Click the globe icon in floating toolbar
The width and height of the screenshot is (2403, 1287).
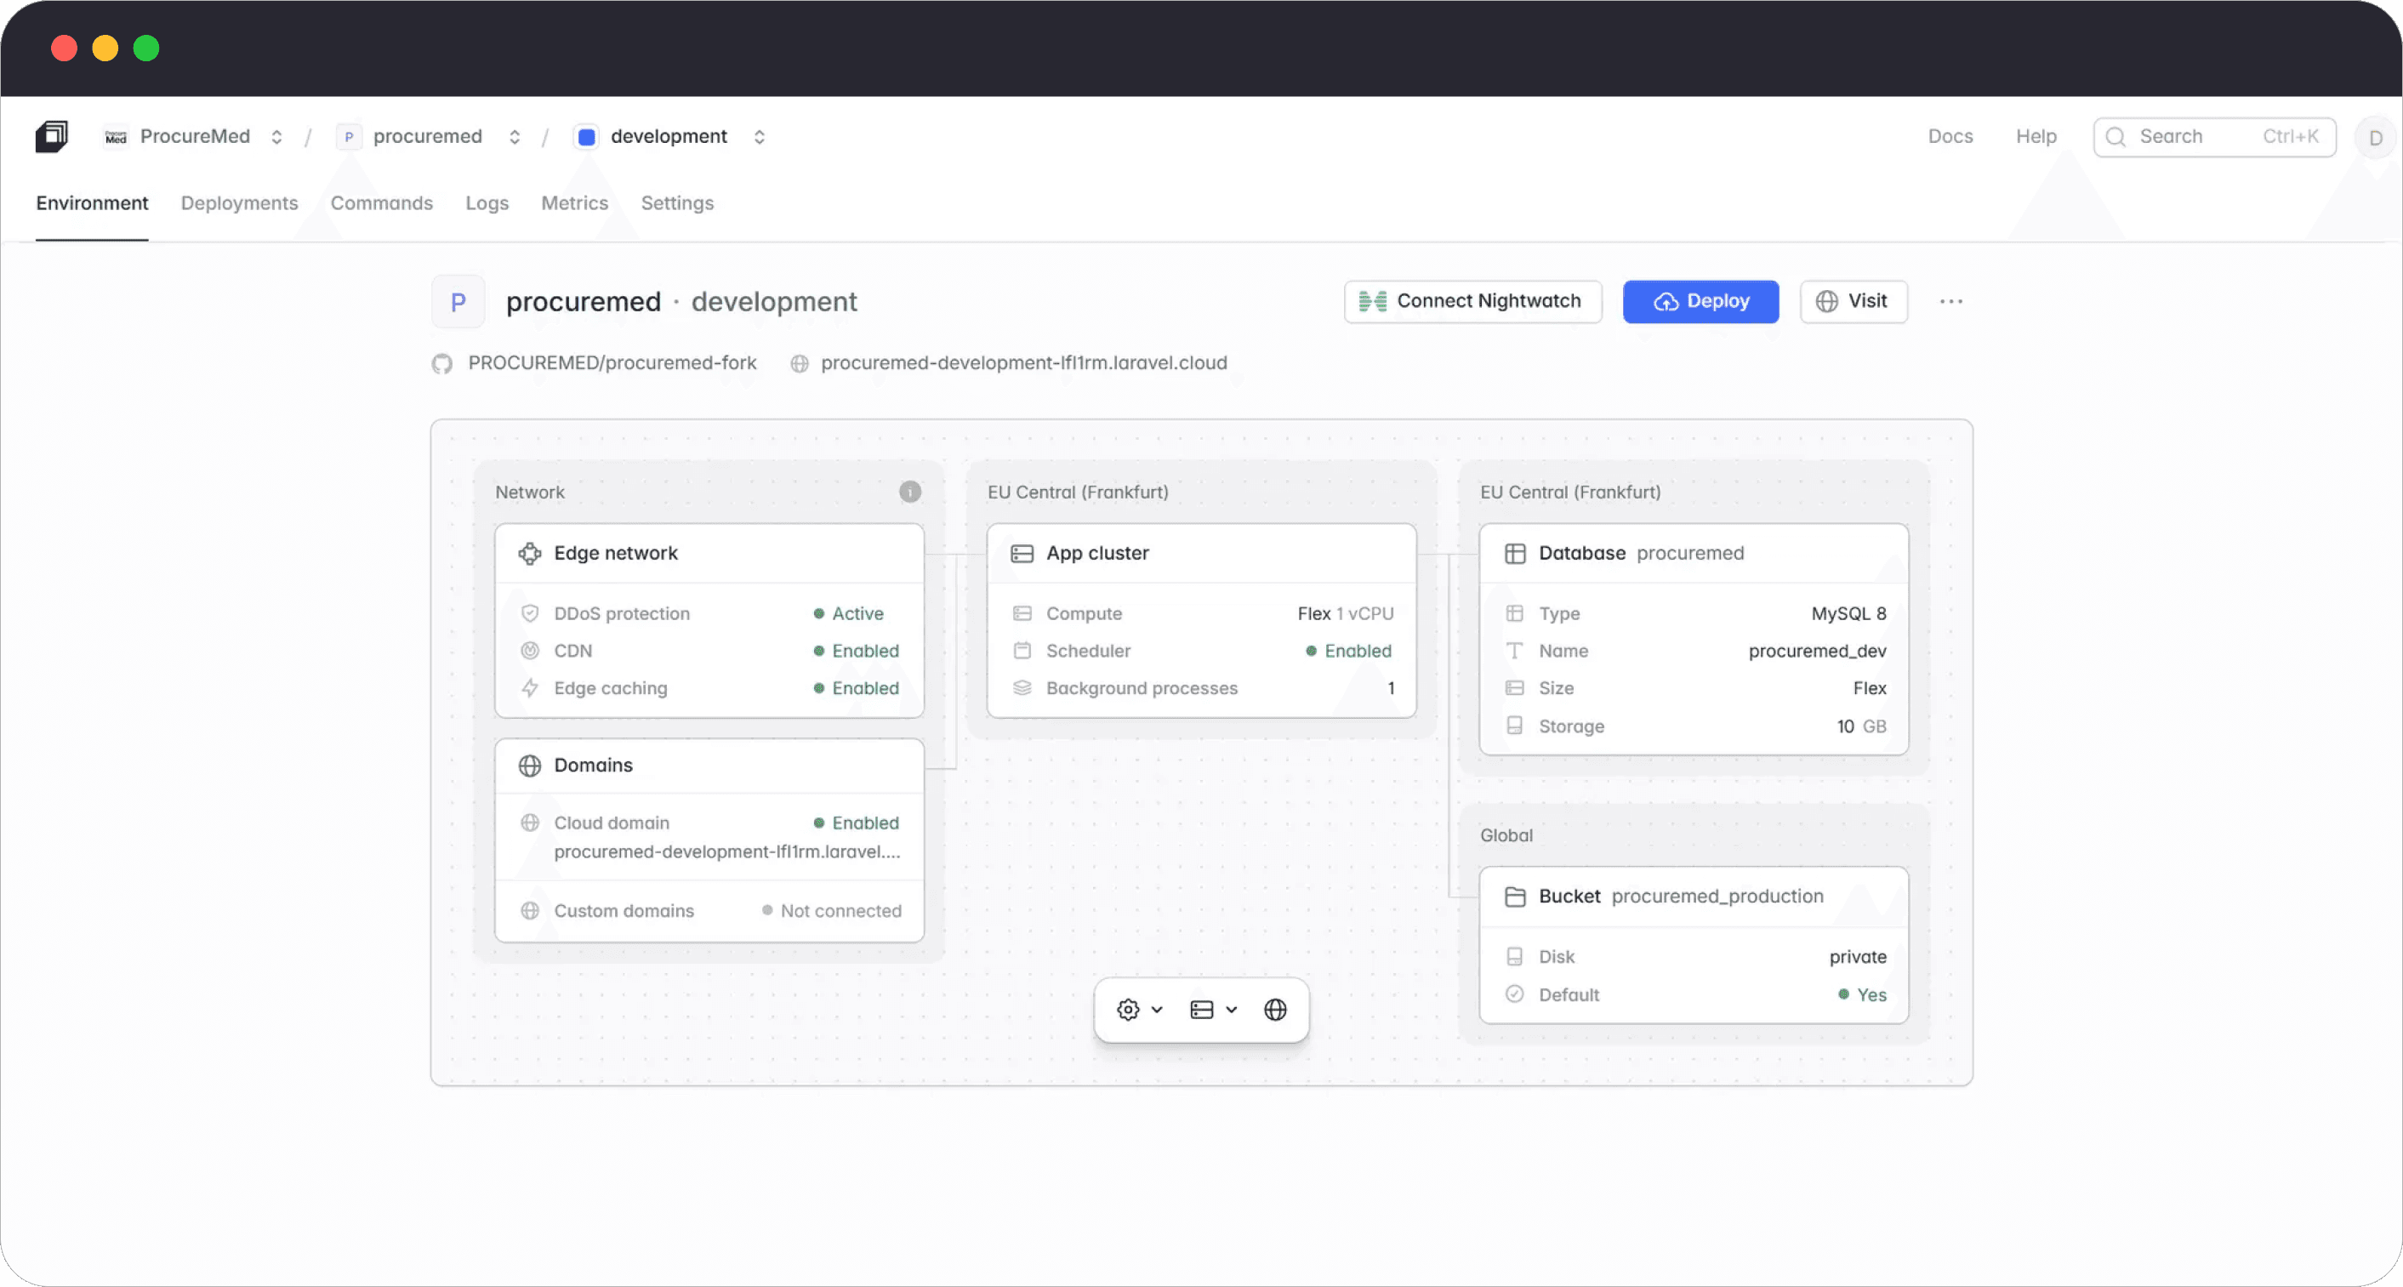(x=1274, y=1009)
